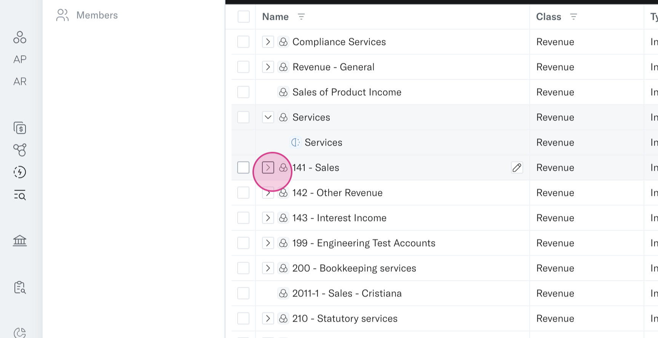This screenshot has height=338, width=658.
Task: Open the clipboard search sidebar icon
Action: (x=20, y=287)
